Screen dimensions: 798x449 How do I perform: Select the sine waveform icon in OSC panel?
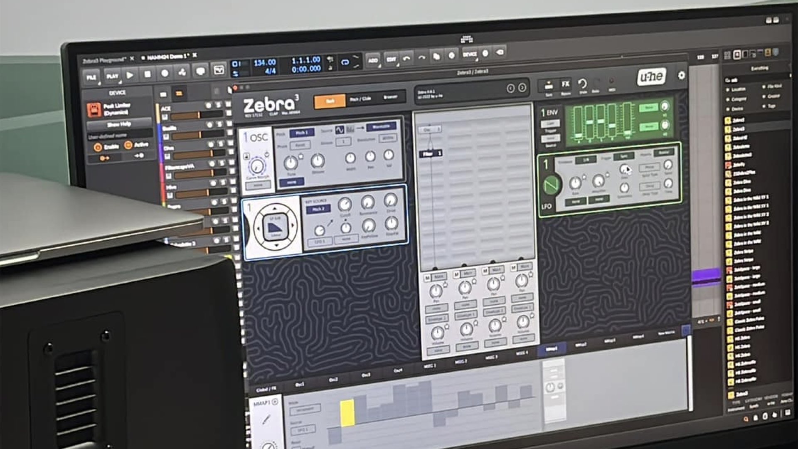point(340,130)
